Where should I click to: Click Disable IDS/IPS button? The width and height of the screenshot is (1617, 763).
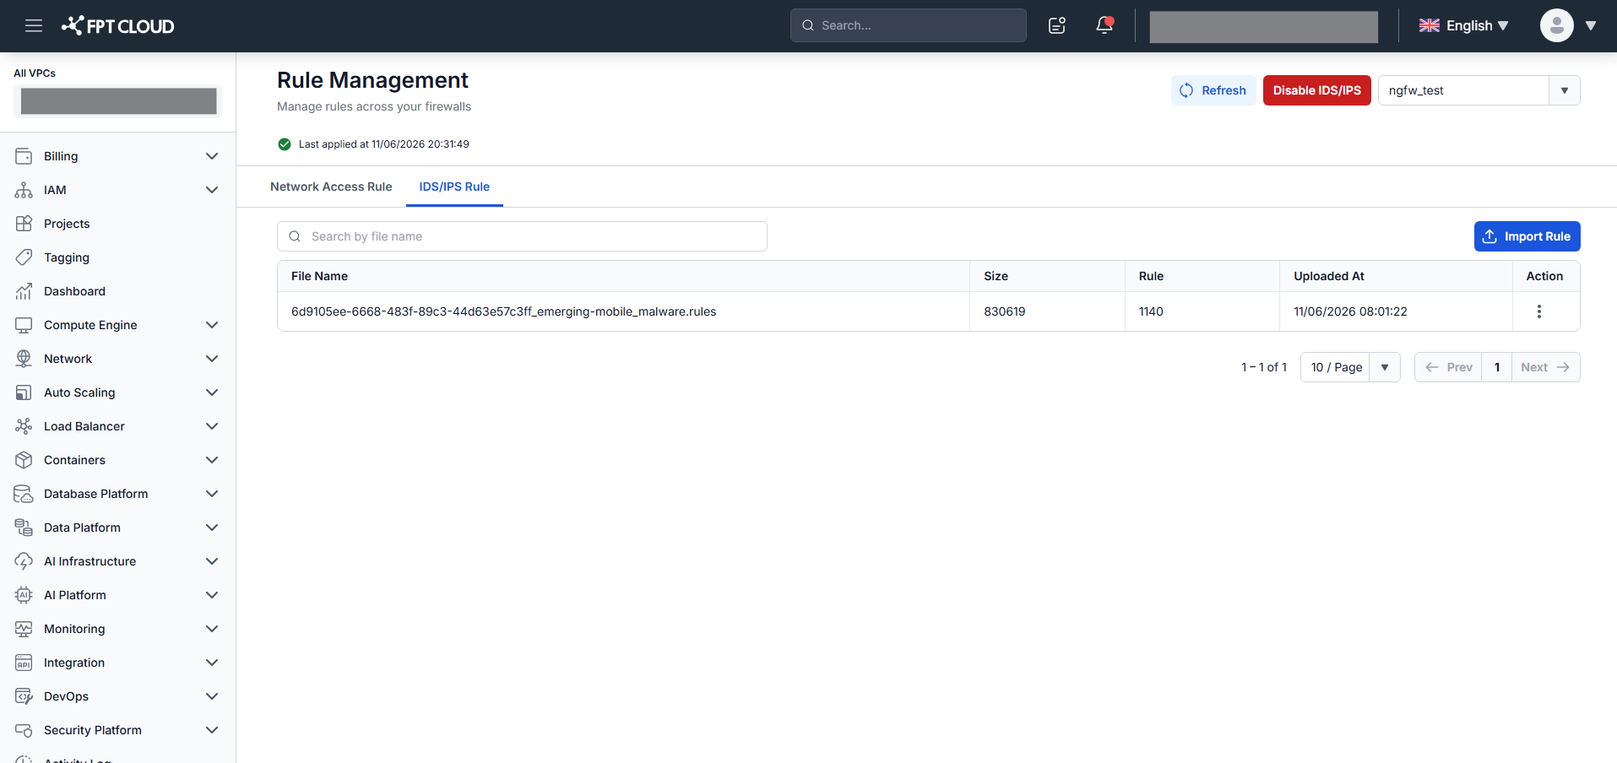tap(1316, 90)
